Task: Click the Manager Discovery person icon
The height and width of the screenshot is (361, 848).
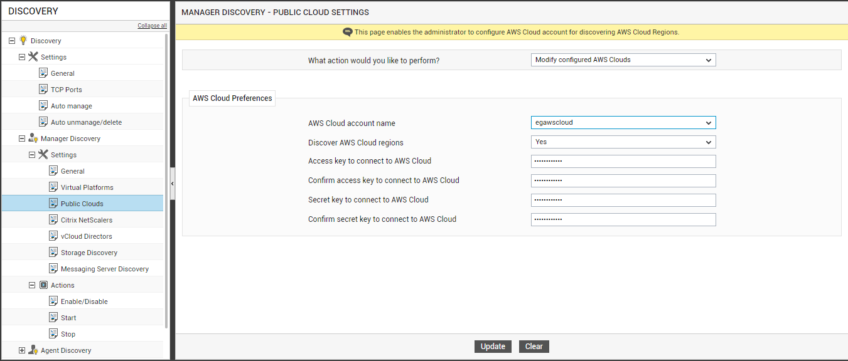Action: tap(33, 138)
